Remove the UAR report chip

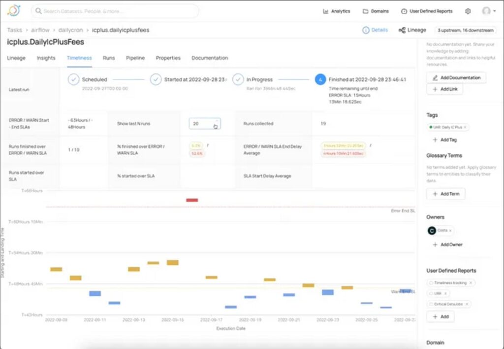pyautogui.click(x=445, y=293)
